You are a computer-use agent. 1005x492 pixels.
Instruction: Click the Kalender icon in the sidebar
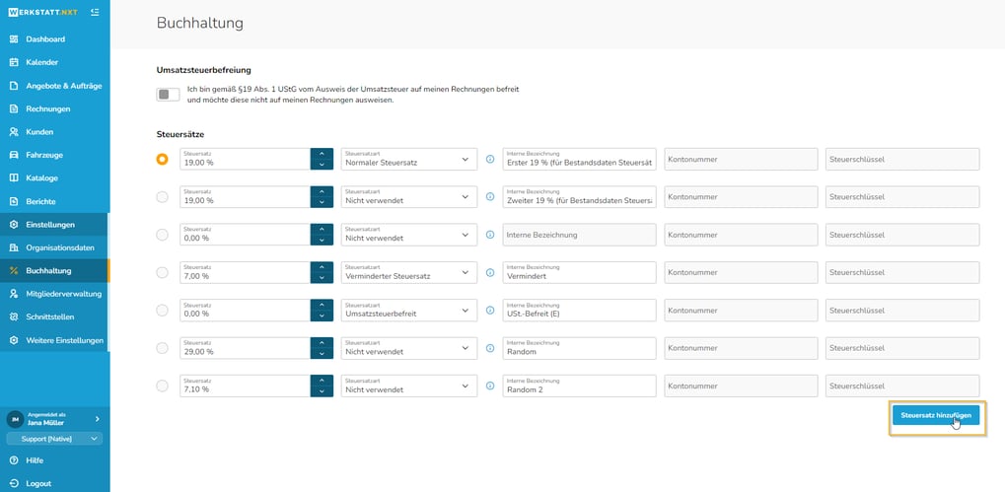pos(14,62)
